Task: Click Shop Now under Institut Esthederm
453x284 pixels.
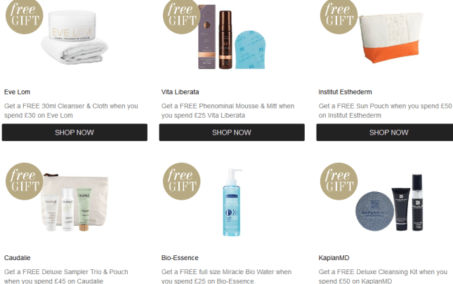Action: coord(385,133)
